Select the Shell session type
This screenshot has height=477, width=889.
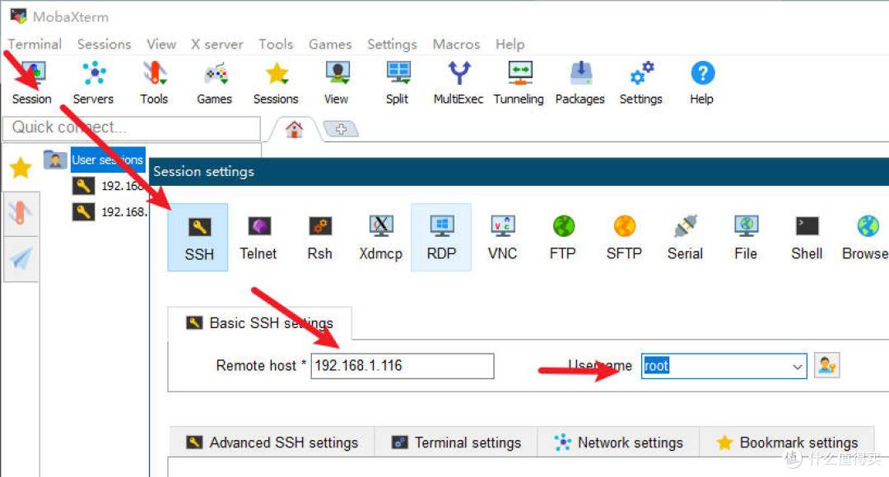[x=807, y=238]
